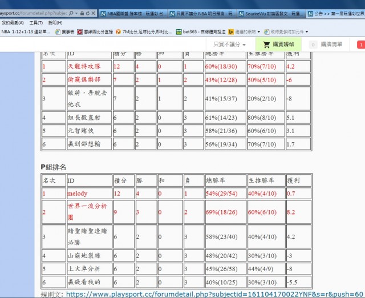Viewport: 365px width, 298px height.
Task: Open the 雷速 live score bookmark icon
Action: (80, 31)
